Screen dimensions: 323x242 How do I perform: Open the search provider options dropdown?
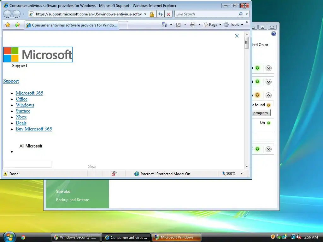[247, 14]
